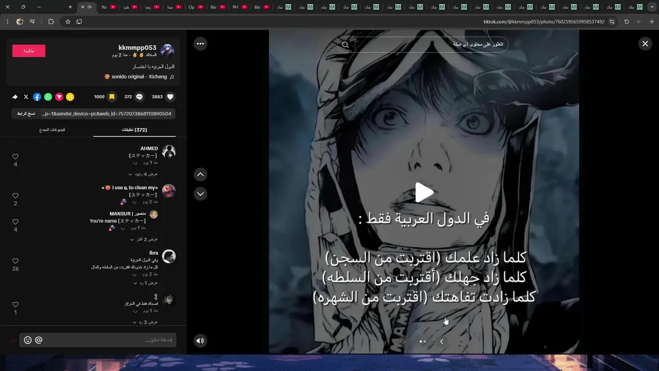This screenshot has height=371, width=659.
Task: Expand 1 reply under ibra's comment
Action: 146,283
